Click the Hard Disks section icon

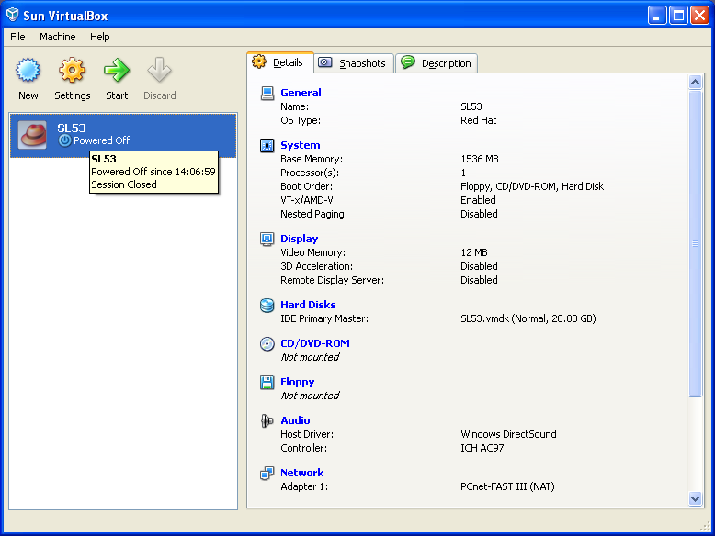pos(267,305)
